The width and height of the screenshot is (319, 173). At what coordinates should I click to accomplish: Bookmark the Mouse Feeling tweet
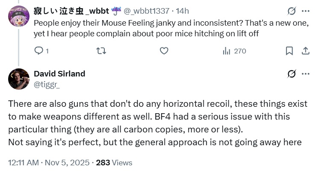click(289, 51)
